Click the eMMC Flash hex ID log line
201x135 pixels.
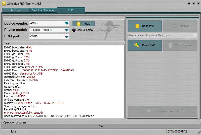point(39,70)
